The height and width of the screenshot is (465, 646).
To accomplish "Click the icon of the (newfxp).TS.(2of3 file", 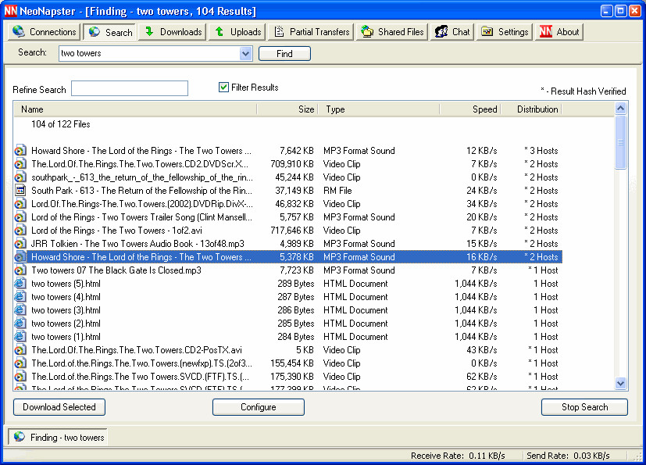I will (20, 363).
